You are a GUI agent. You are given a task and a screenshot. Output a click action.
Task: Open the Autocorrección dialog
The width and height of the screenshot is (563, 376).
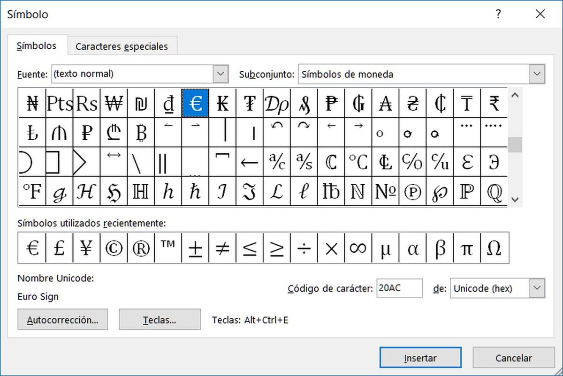[x=62, y=319]
